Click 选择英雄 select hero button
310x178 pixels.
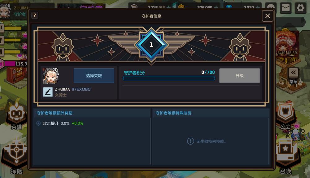94,76
